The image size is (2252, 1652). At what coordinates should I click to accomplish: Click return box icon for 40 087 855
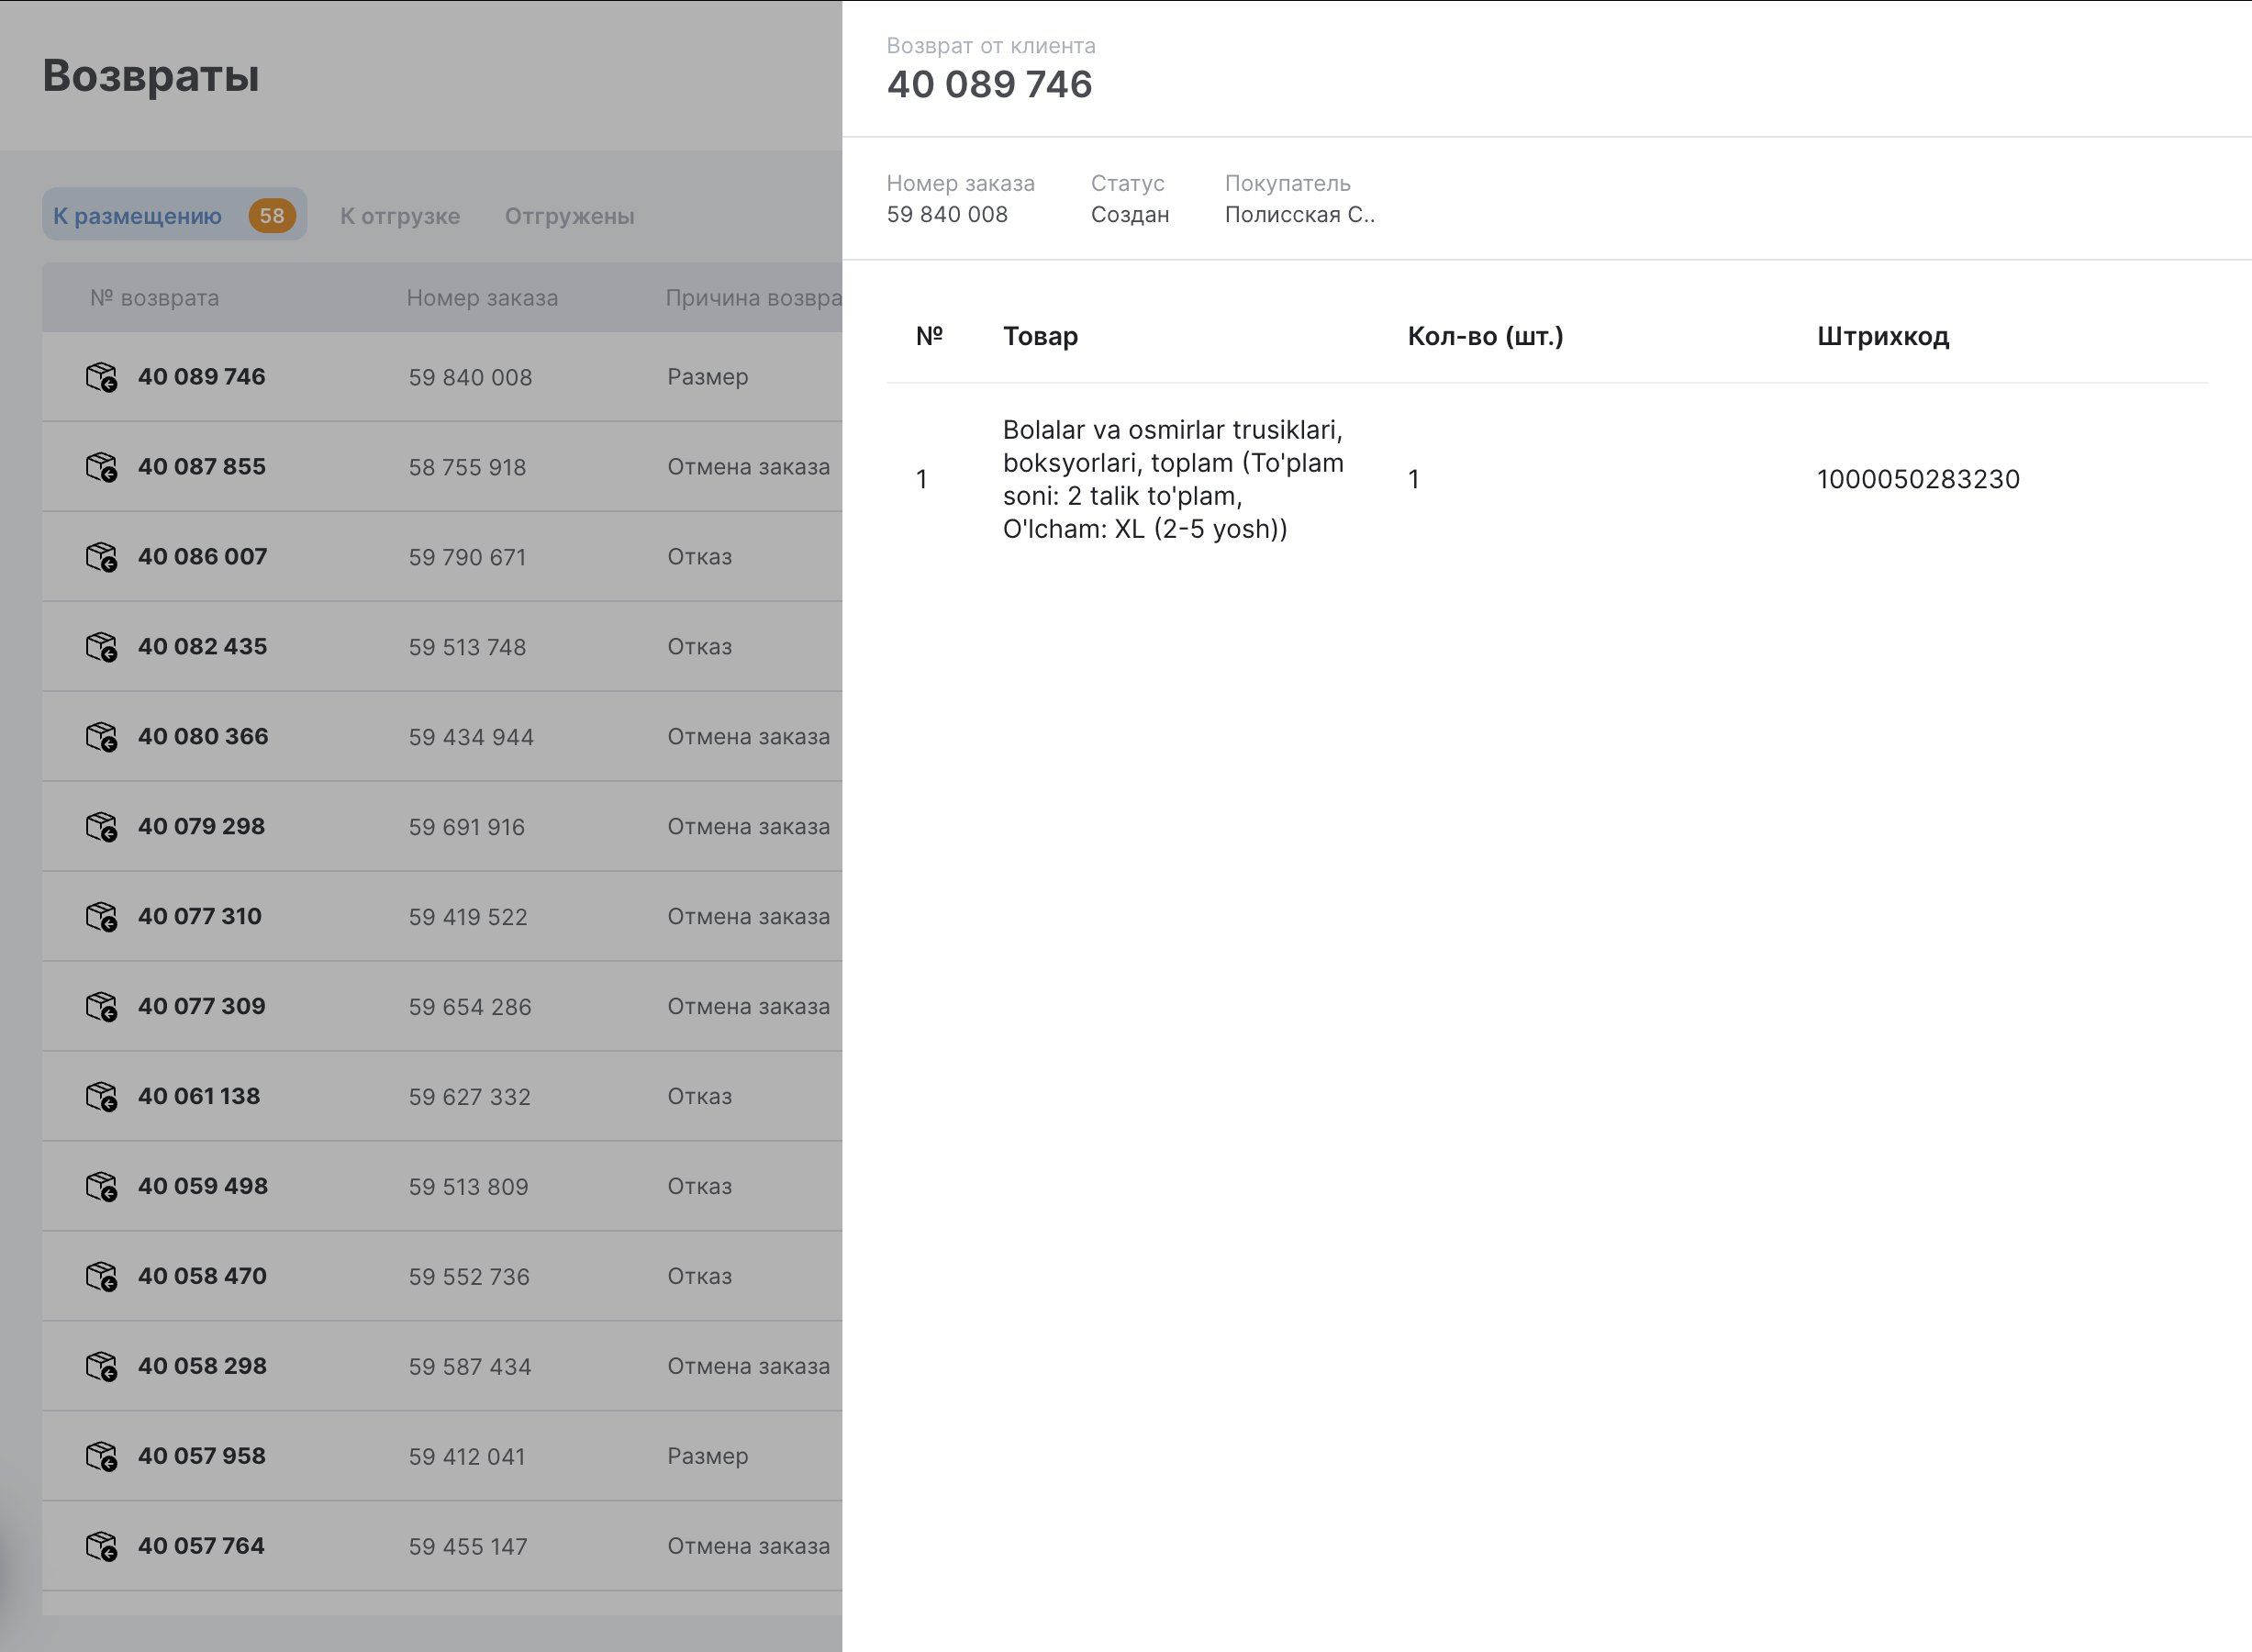(x=101, y=467)
